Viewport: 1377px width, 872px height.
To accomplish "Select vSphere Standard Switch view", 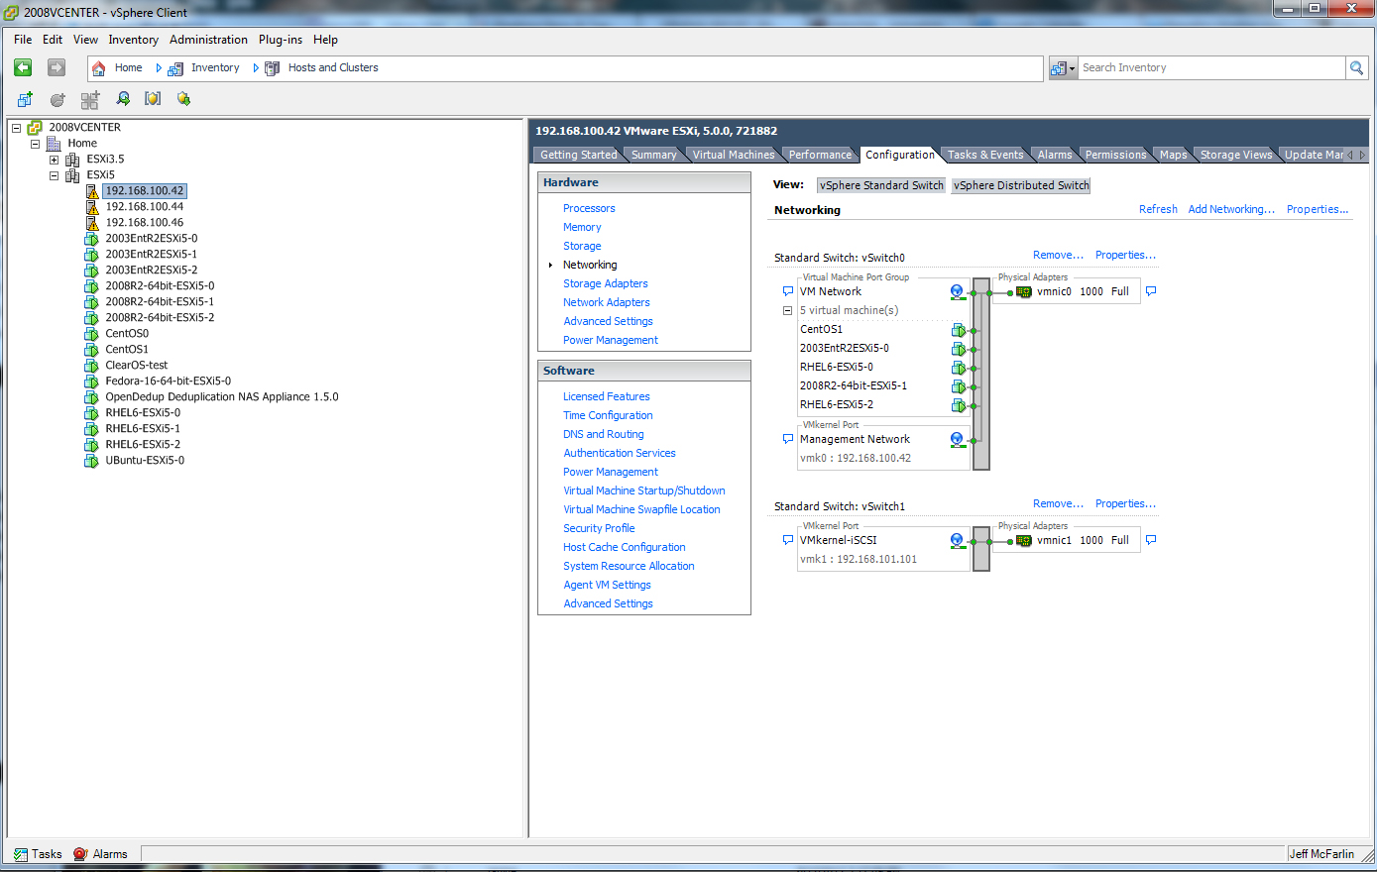I will (x=881, y=185).
